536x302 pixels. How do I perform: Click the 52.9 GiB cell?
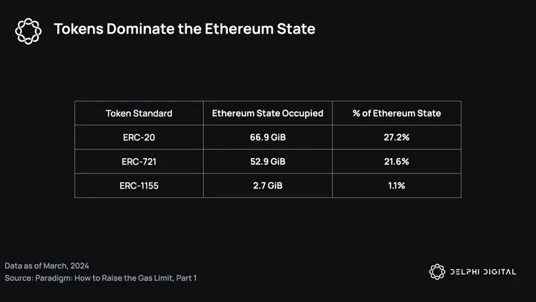coord(267,161)
